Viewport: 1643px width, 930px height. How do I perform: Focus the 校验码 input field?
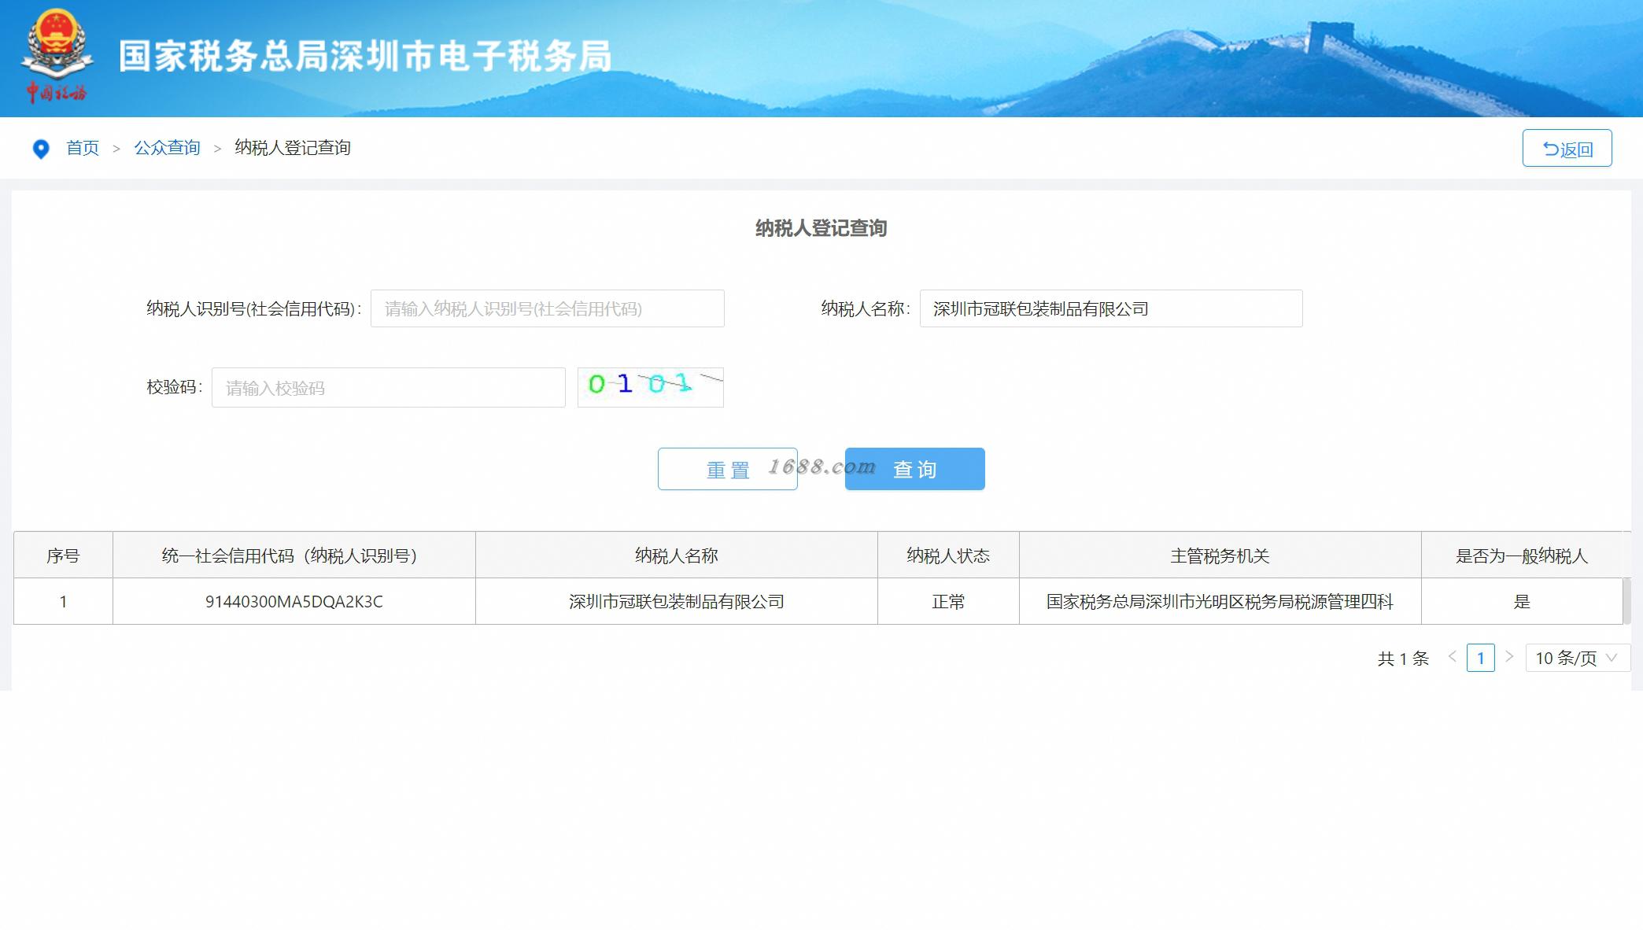pos(389,387)
